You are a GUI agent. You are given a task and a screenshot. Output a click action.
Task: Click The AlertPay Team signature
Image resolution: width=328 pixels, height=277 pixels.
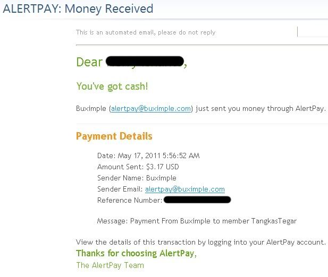click(x=110, y=265)
